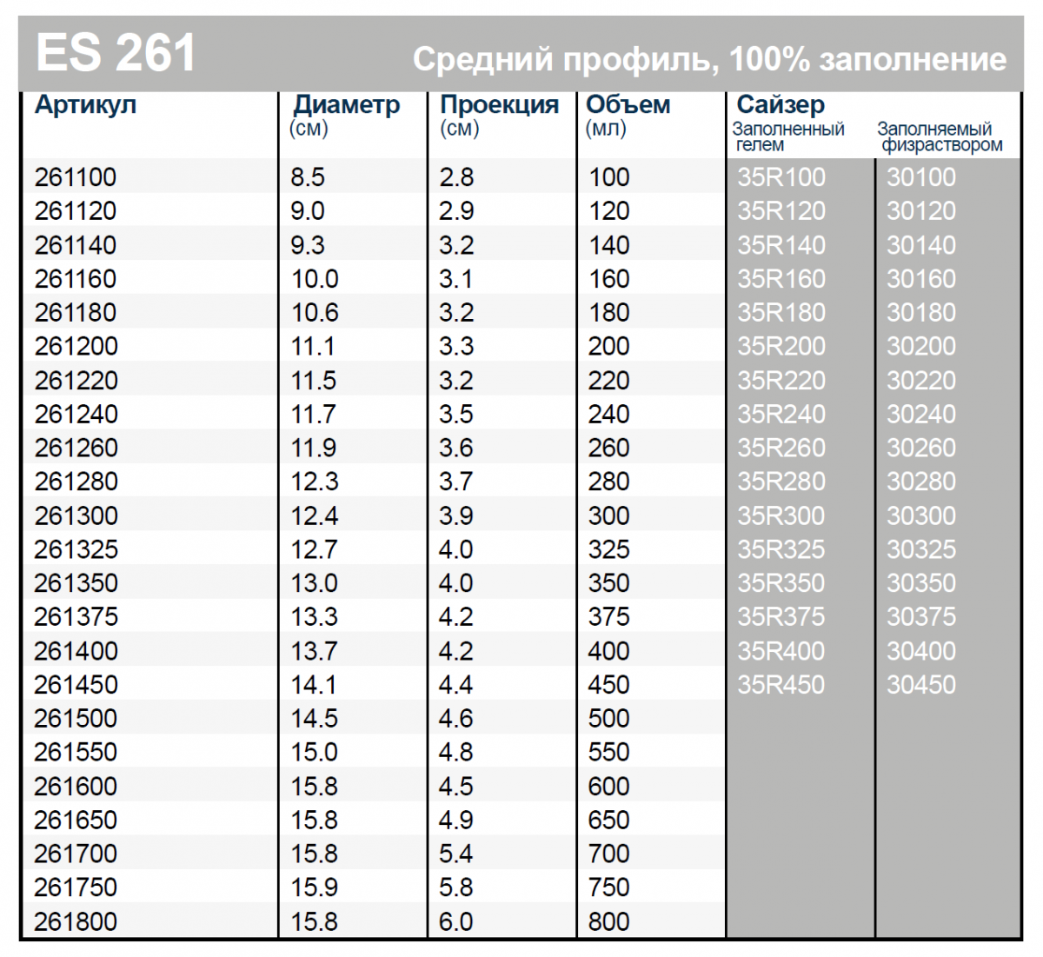Click saline sizer code 30450

(921, 685)
